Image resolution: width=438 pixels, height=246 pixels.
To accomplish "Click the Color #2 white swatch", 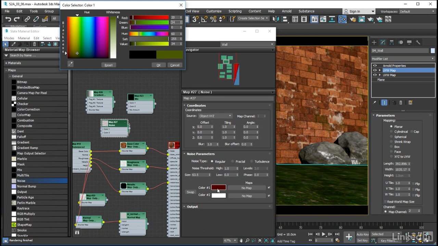I will coord(219,195).
